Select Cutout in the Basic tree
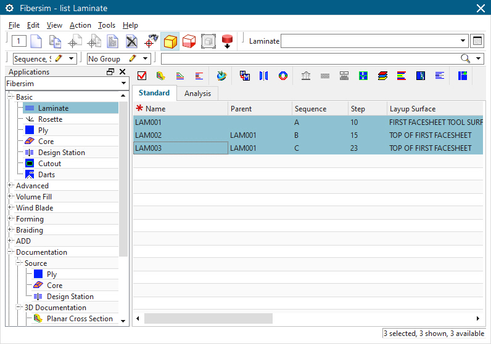Screen dimensions: 491x344 49,164
